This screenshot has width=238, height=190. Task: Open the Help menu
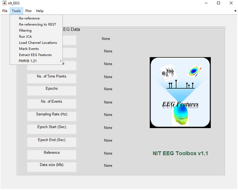click(40, 11)
